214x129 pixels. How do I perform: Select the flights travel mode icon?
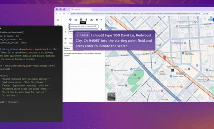point(97,19)
